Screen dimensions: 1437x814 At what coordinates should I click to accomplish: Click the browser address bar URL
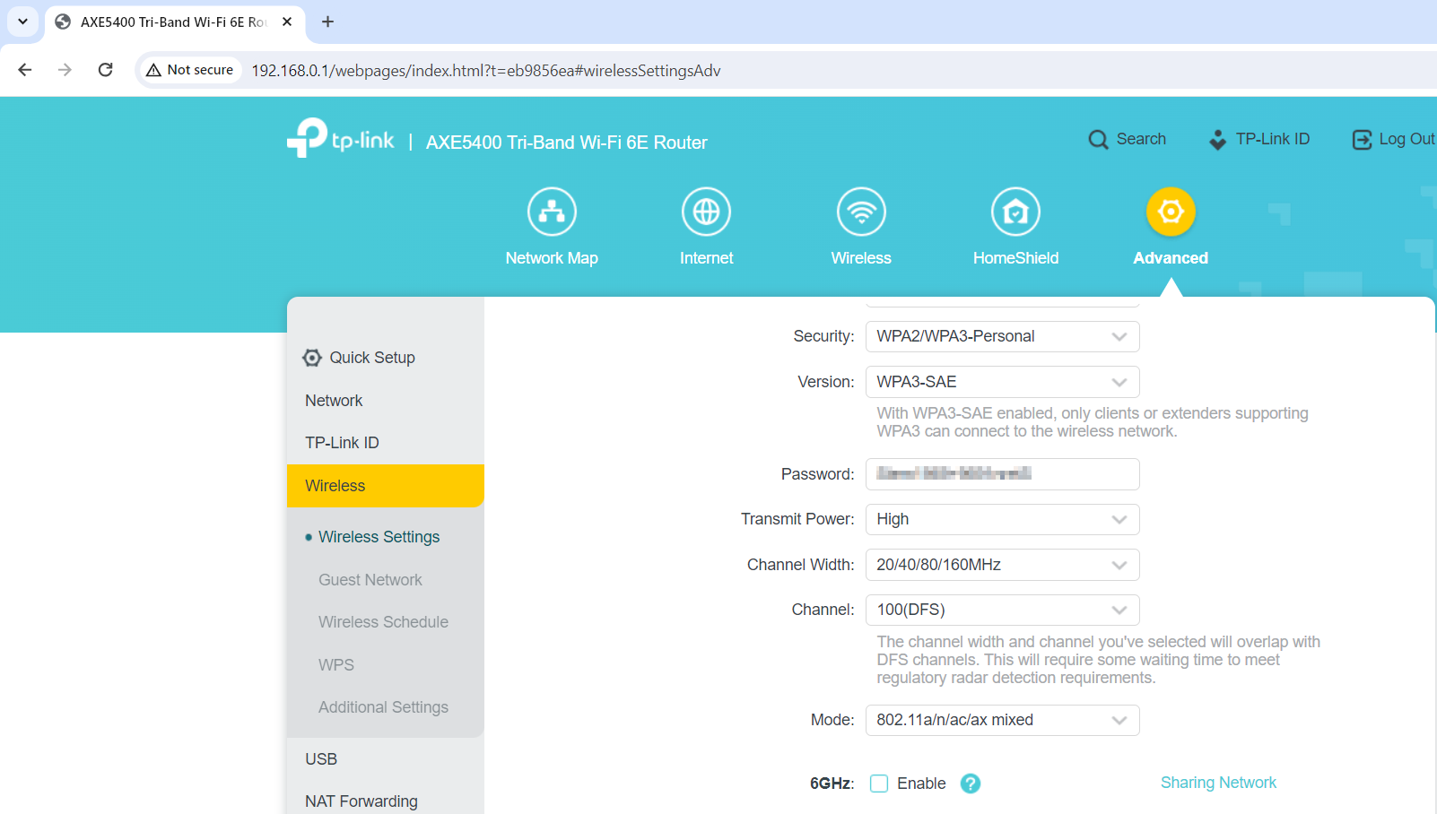(x=485, y=71)
